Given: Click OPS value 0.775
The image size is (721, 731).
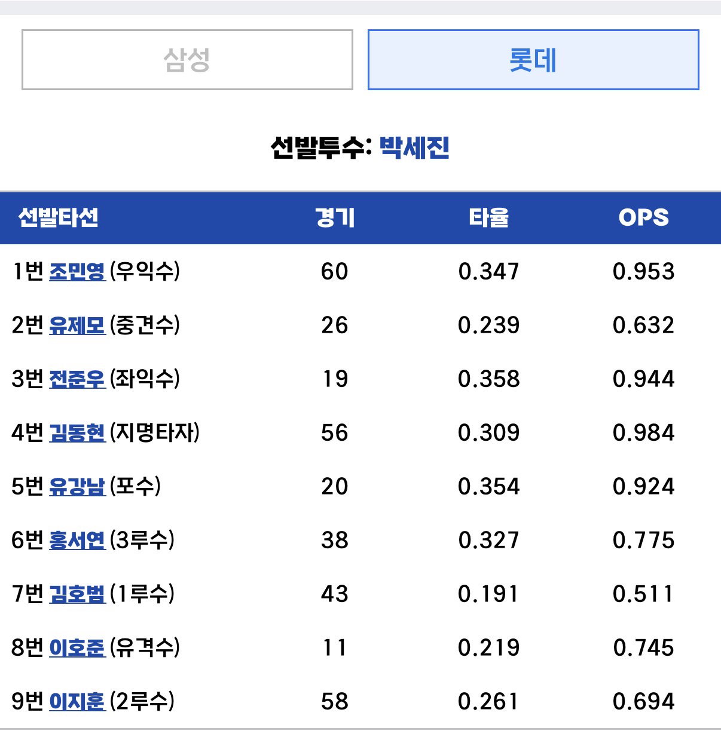Looking at the screenshot, I should [x=644, y=540].
